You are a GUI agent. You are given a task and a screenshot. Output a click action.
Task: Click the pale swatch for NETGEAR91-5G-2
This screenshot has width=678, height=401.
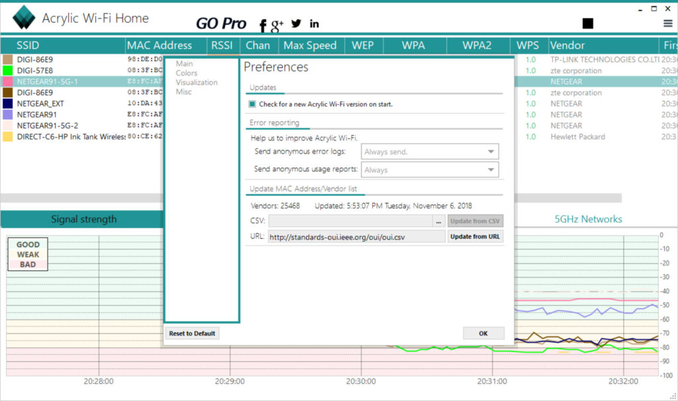point(8,125)
